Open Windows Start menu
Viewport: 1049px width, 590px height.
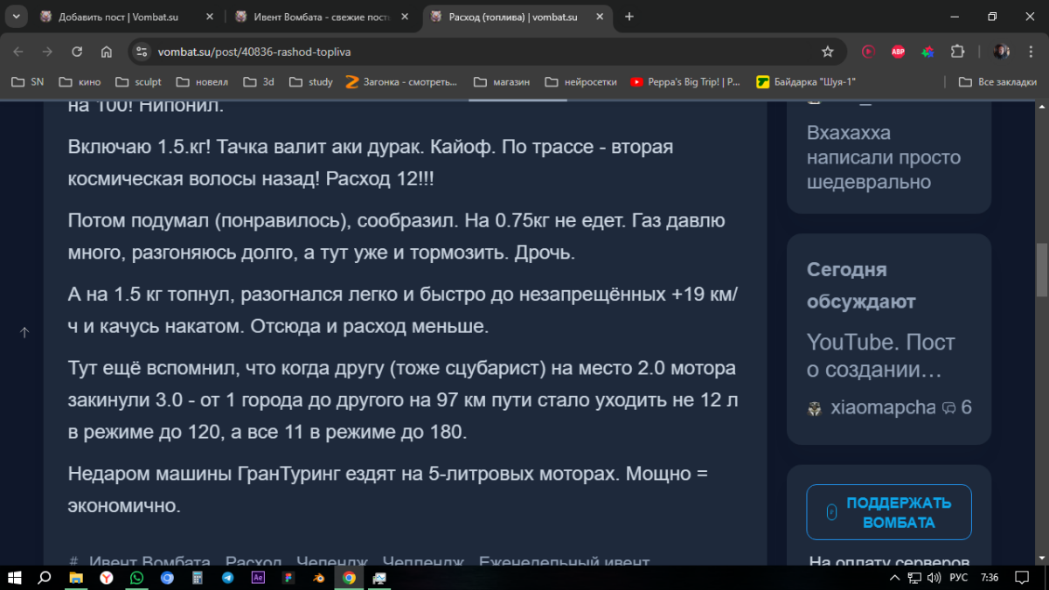(x=15, y=578)
